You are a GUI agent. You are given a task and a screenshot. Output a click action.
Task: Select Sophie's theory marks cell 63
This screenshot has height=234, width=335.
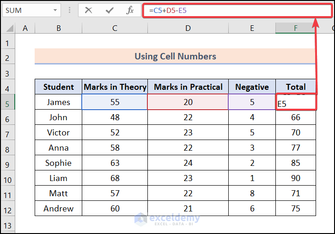click(x=115, y=163)
